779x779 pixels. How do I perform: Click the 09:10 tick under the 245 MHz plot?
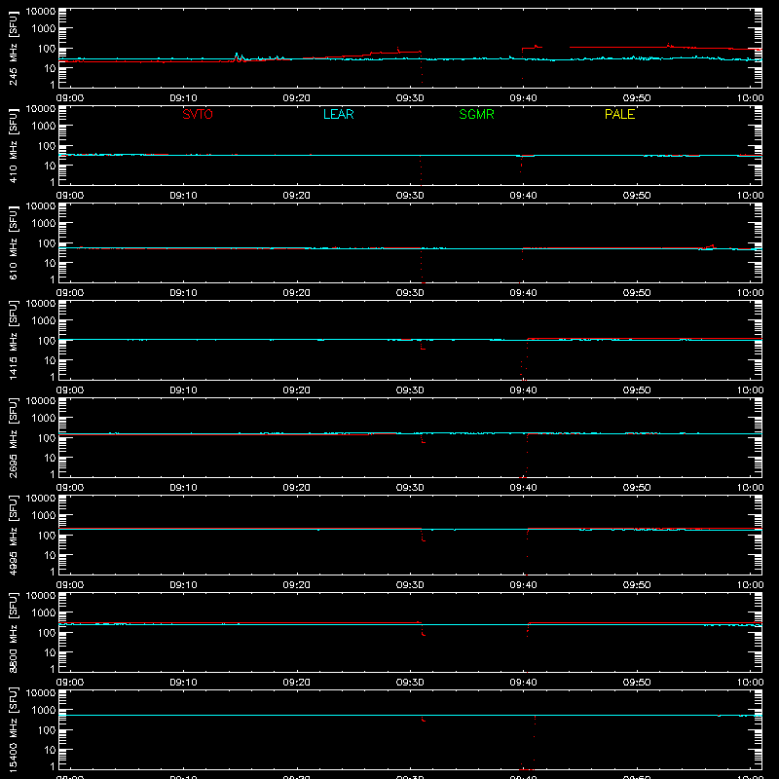pos(183,98)
